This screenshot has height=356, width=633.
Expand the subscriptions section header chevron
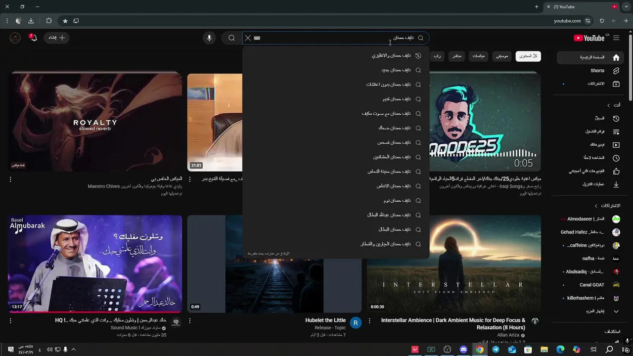[596, 206]
